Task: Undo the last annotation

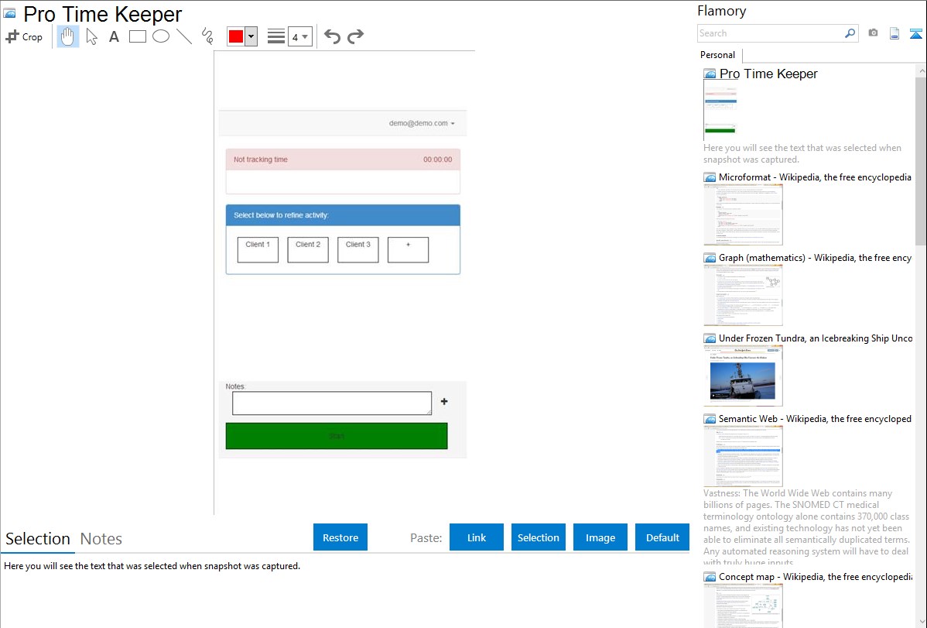Action: pyautogui.click(x=332, y=36)
